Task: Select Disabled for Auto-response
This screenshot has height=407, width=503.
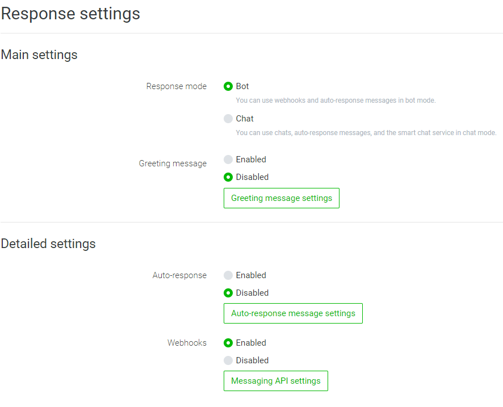Action: pyautogui.click(x=228, y=293)
